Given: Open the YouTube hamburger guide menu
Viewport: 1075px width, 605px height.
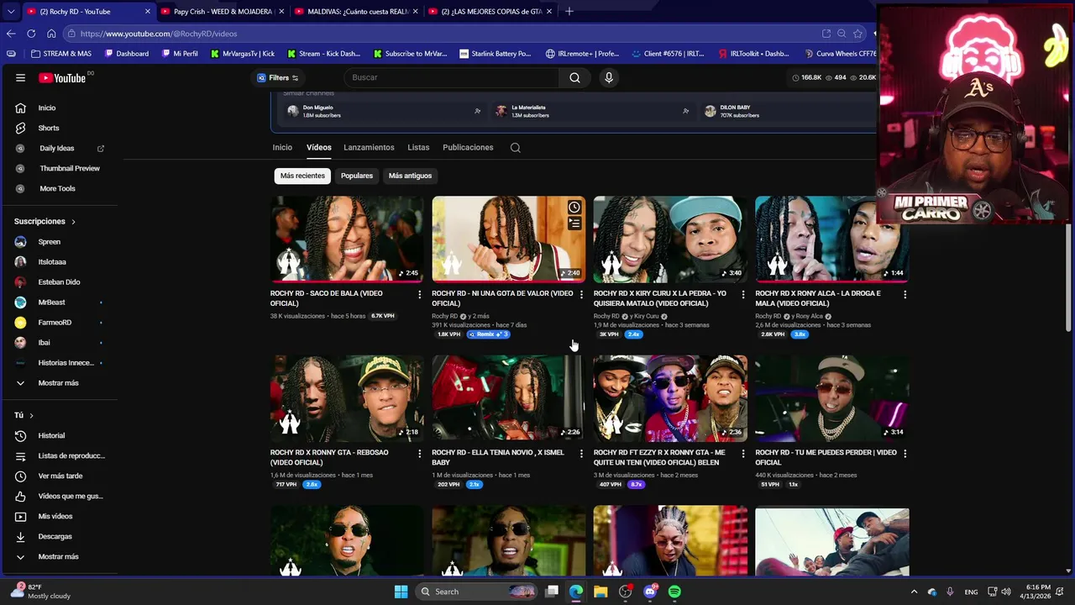Looking at the screenshot, I should pos(20,77).
